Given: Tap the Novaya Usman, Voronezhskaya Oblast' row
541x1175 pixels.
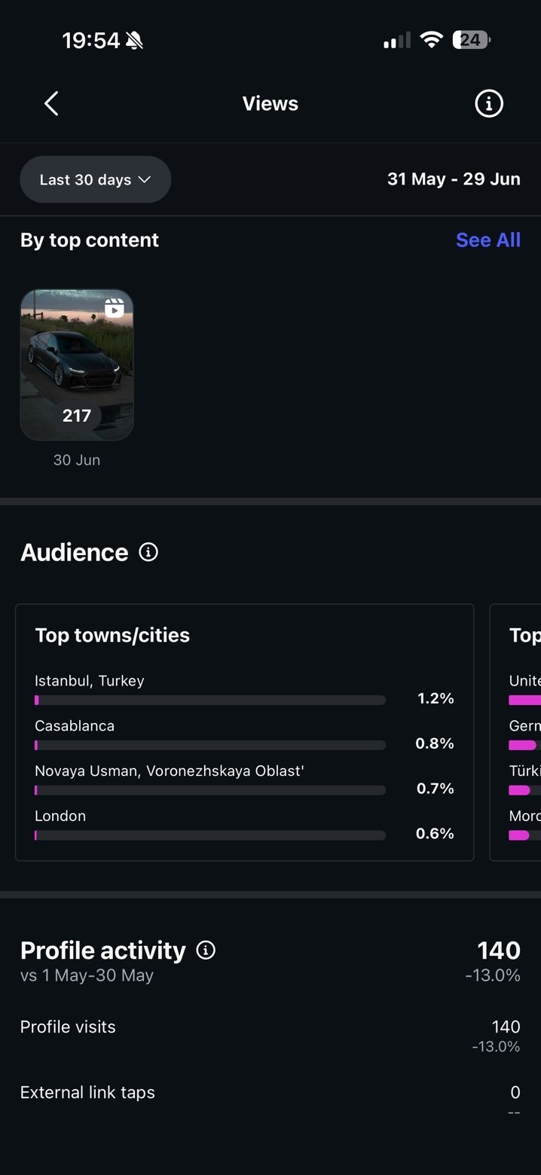Looking at the screenshot, I should point(244,780).
